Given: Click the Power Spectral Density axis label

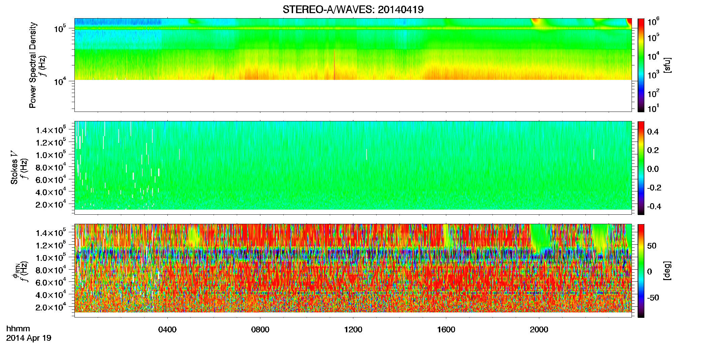Looking at the screenshot, I should coord(33,65).
